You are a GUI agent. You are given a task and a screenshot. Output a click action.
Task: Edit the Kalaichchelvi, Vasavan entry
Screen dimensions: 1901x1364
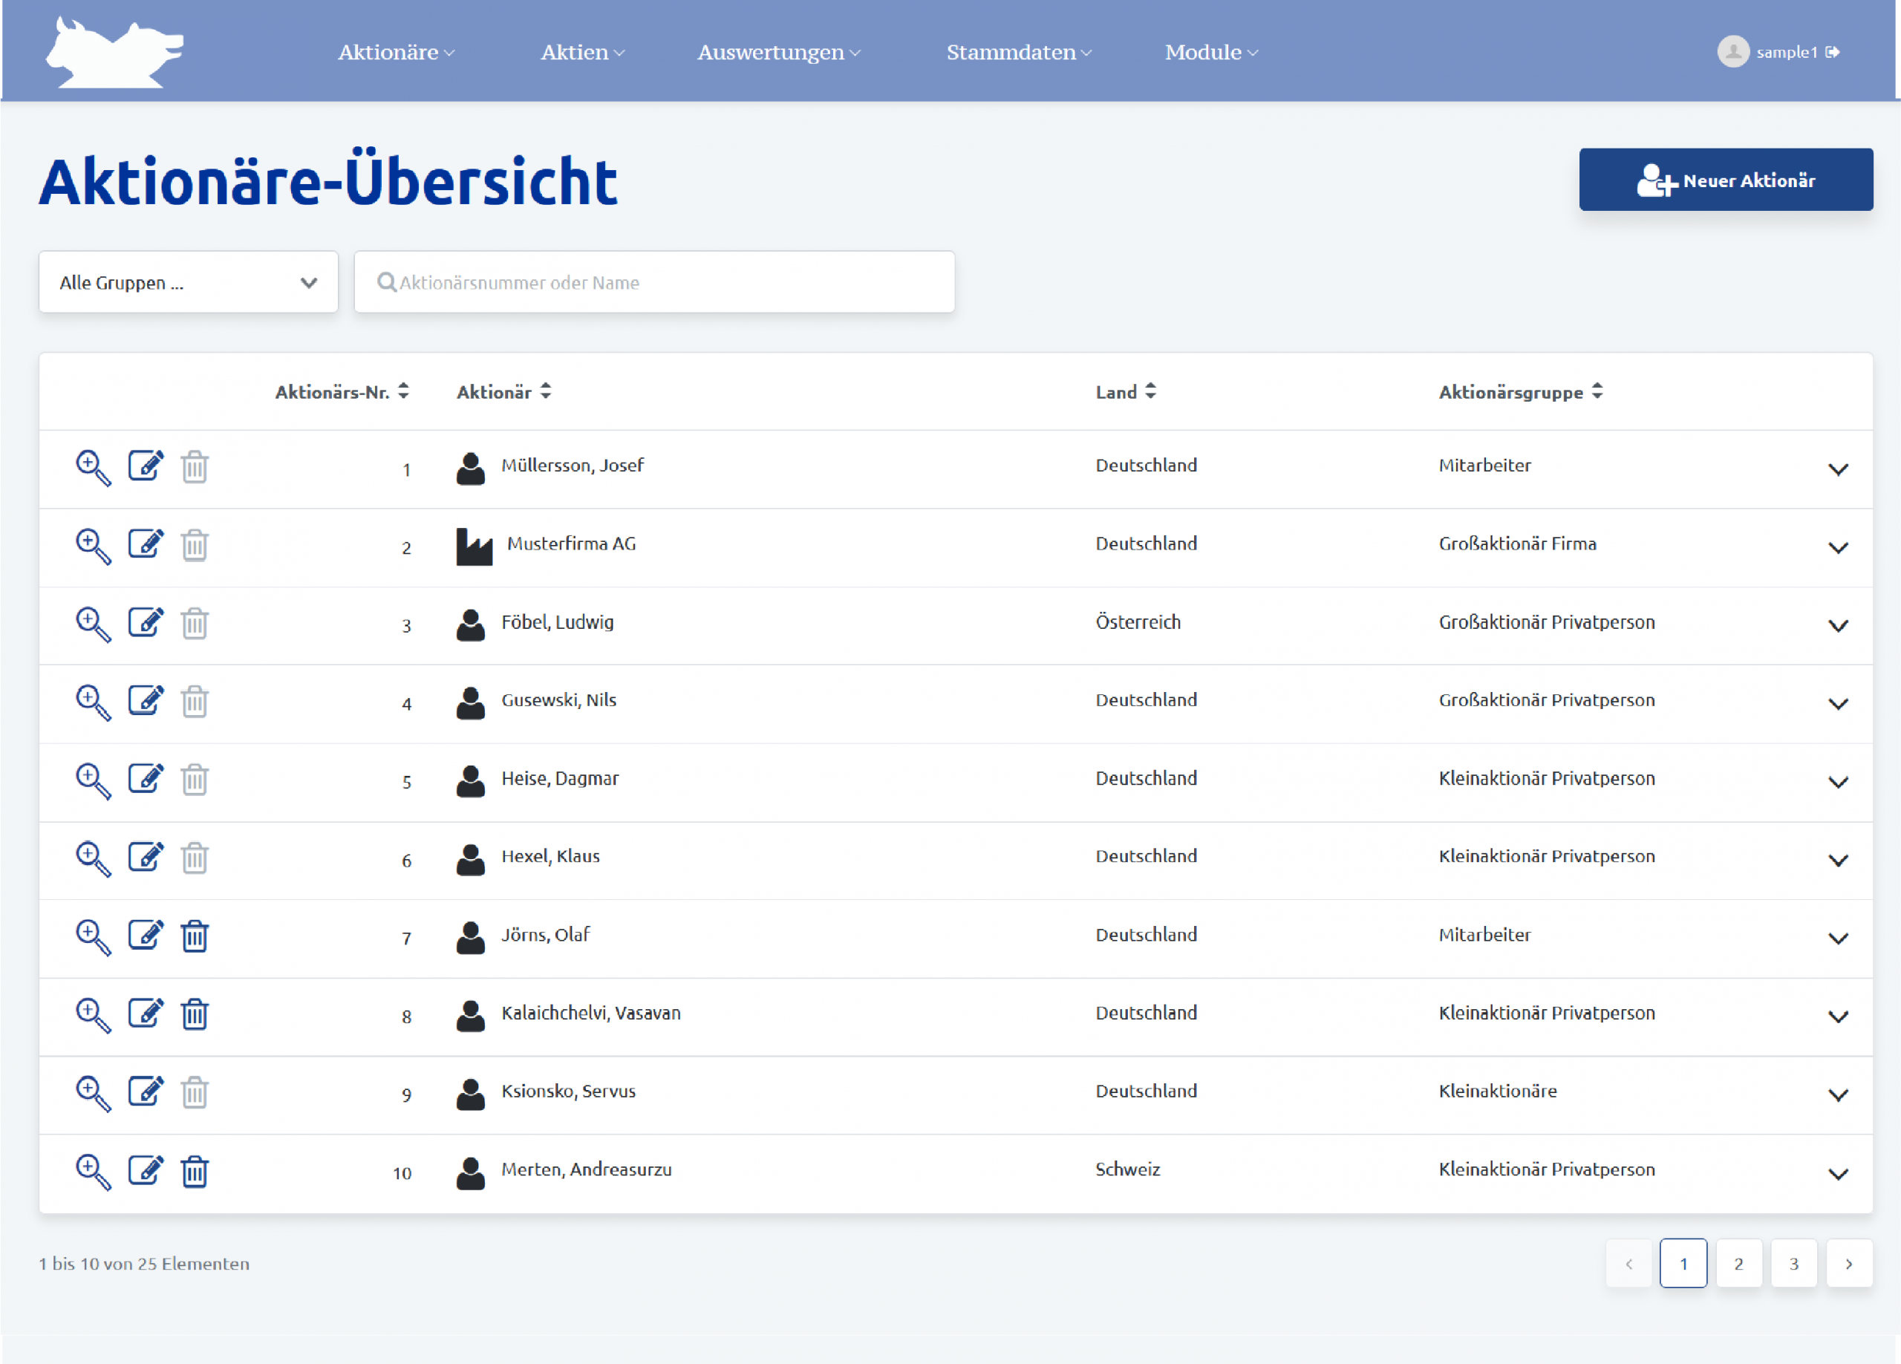click(146, 1013)
